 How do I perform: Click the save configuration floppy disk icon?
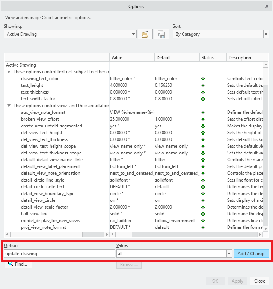coord(161,34)
